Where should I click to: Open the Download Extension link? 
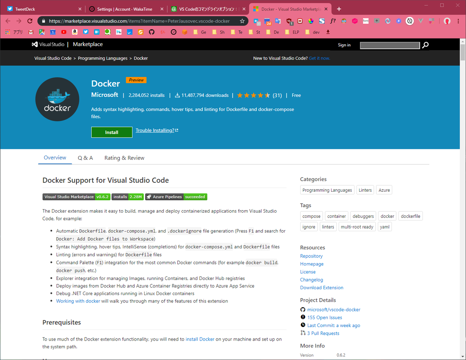click(x=322, y=288)
